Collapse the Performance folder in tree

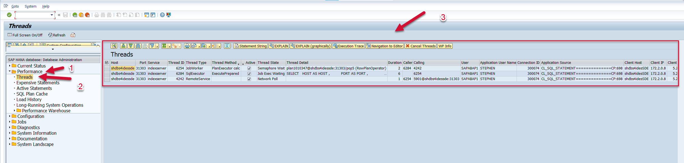(x=10, y=71)
